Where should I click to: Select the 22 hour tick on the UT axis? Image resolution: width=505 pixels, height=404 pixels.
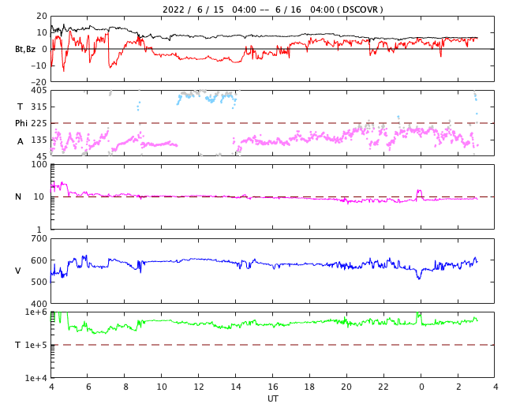coord(383,387)
